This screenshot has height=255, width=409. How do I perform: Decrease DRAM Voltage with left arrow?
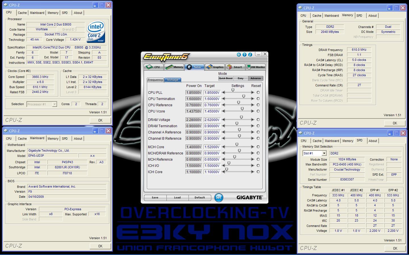coord(223,120)
